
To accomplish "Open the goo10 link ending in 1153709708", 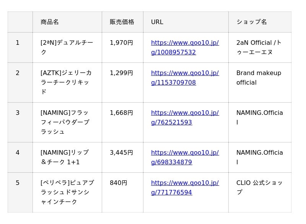I will pyautogui.click(x=185, y=78).
